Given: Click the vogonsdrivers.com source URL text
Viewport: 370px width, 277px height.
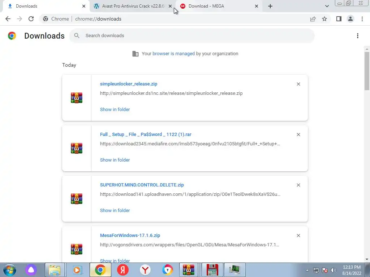Looking at the screenshot, I should tap(189, 245).
